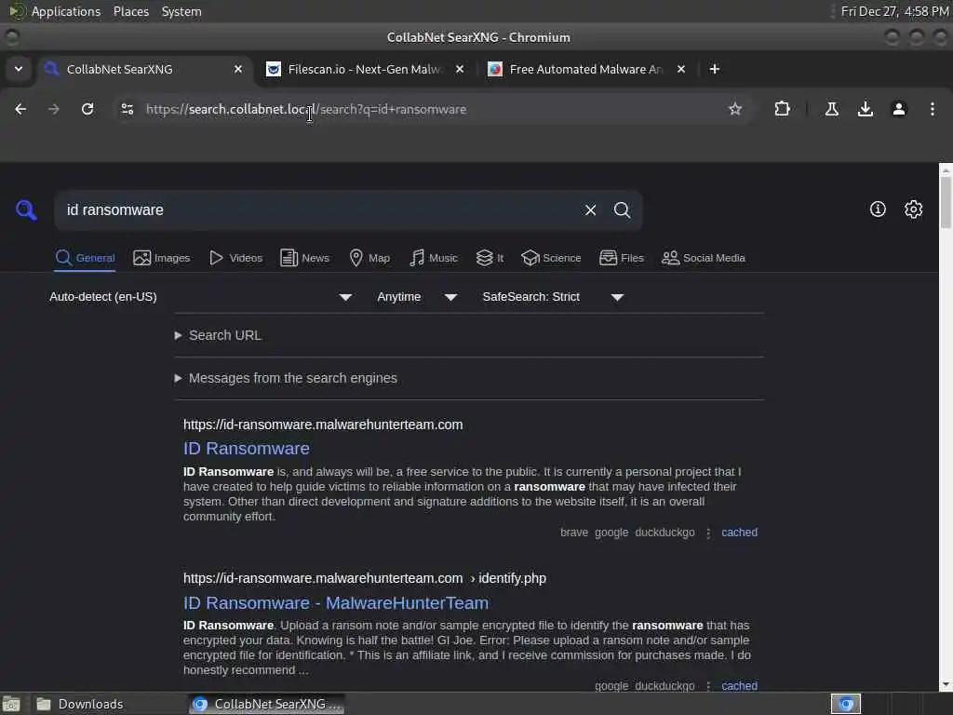Select the General search category
Viewport: 953px width, 715px height.
tap(85, 258)
